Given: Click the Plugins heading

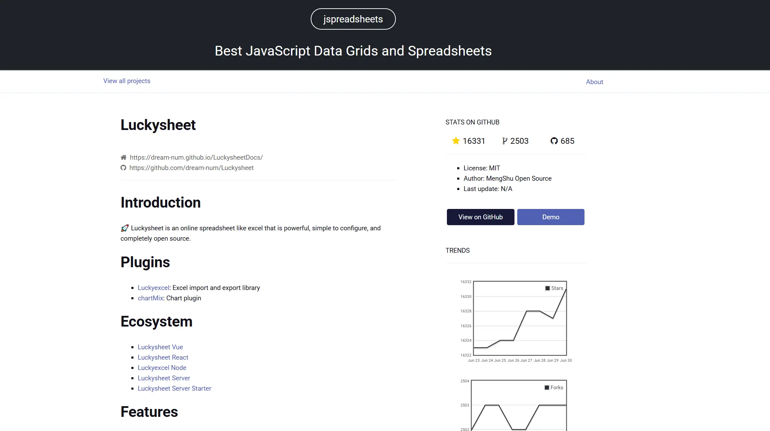Looking at the screenshot, I should coord(145,262).
